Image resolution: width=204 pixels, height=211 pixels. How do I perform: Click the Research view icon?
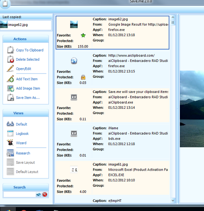[10, 153]
